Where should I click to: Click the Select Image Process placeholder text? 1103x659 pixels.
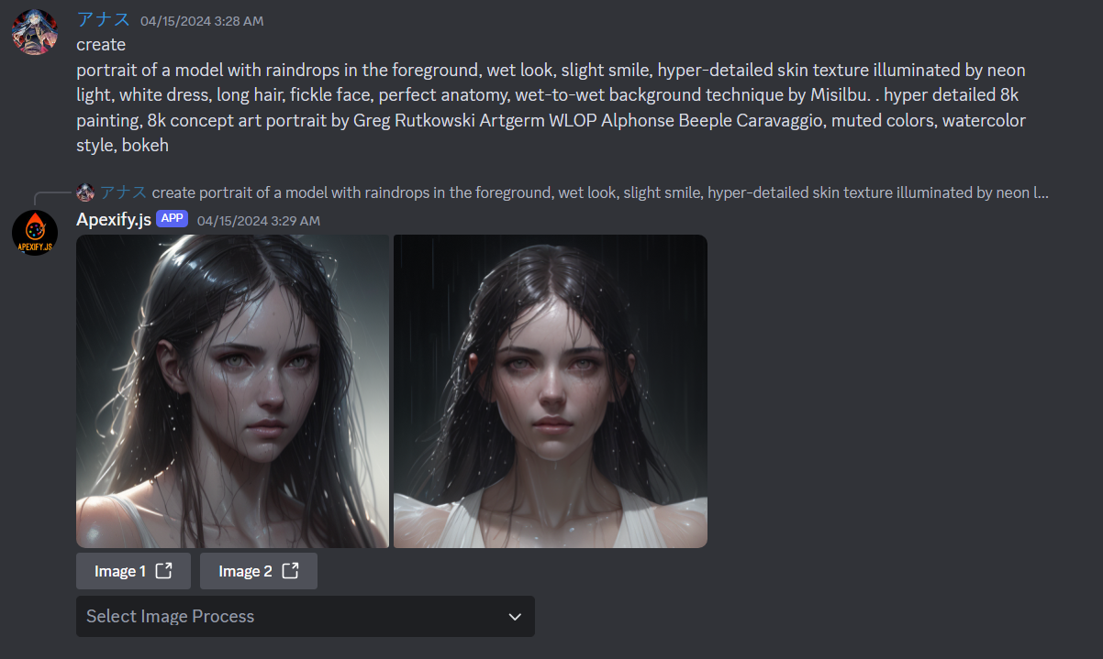click(x=170, y=617)
